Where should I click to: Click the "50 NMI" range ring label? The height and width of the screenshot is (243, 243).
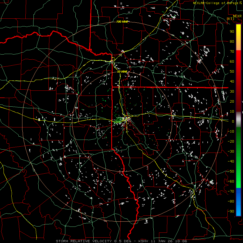(x=122, y=72)
